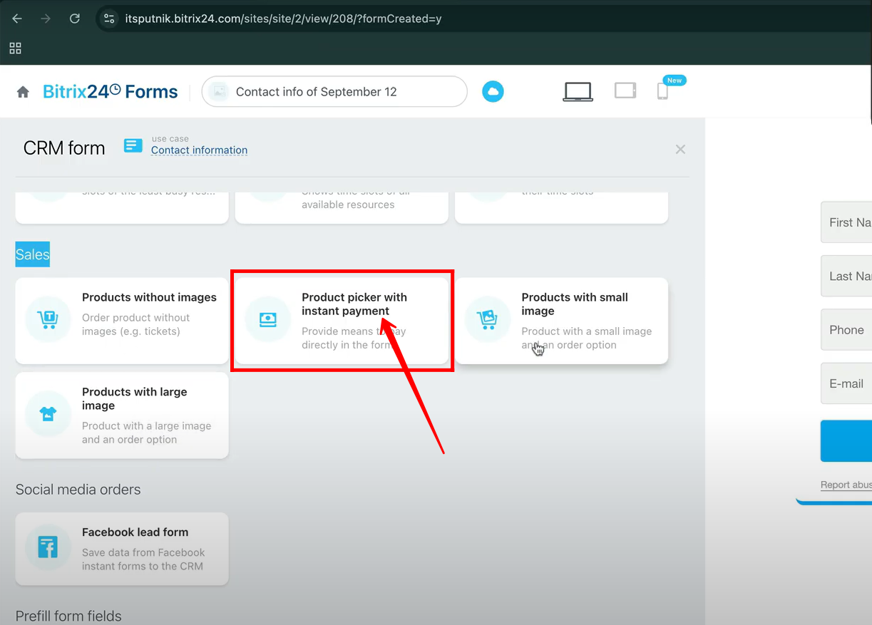Close the CRM form panel
The image size is (872, 625).
[x=680, y=149]
